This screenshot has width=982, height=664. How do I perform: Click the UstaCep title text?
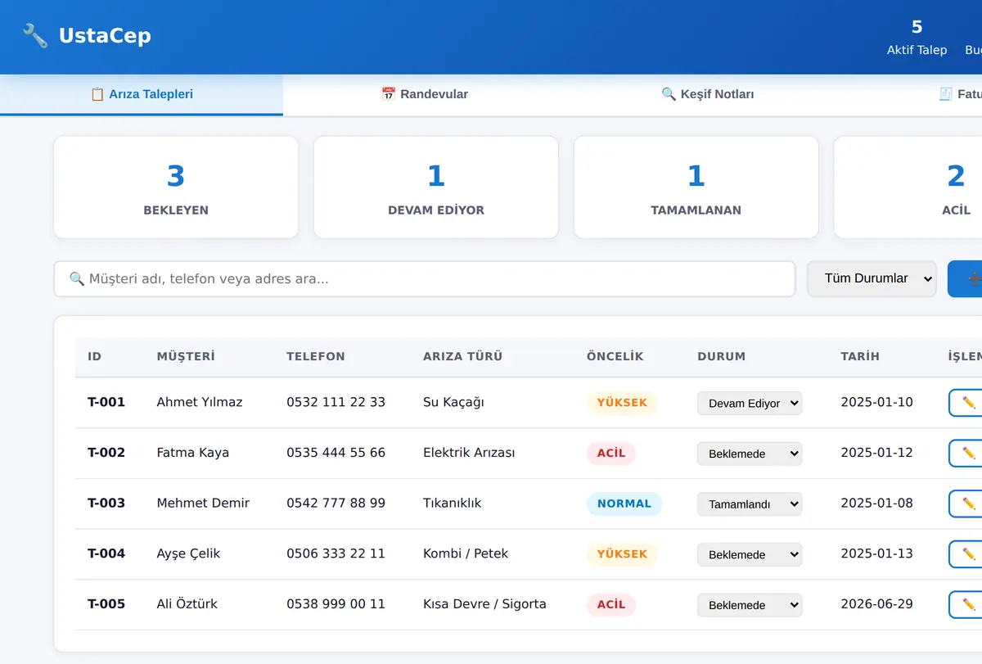click(105, 36)
